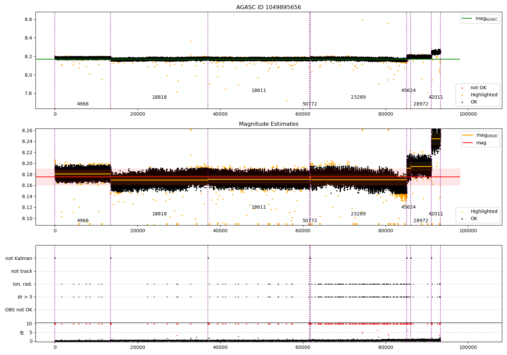This screenshot has width=507, height=355.
Task: Click obsid label 23289 in the AGASC ID plot
Action: [358, 97]
